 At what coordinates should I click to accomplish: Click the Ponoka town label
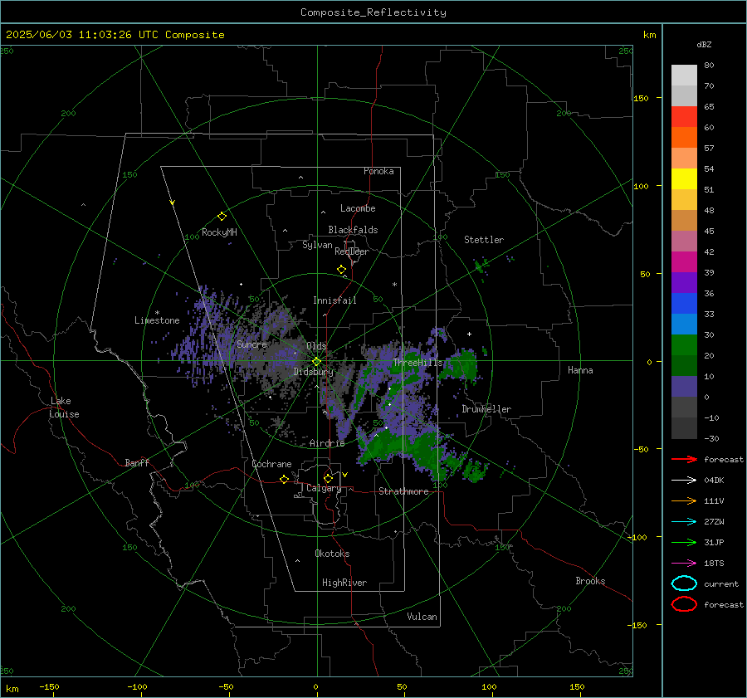378,171
